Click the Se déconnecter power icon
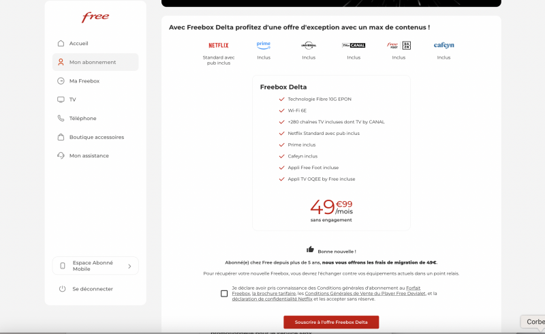Screen dimensions: 545x334 (62, 289)
